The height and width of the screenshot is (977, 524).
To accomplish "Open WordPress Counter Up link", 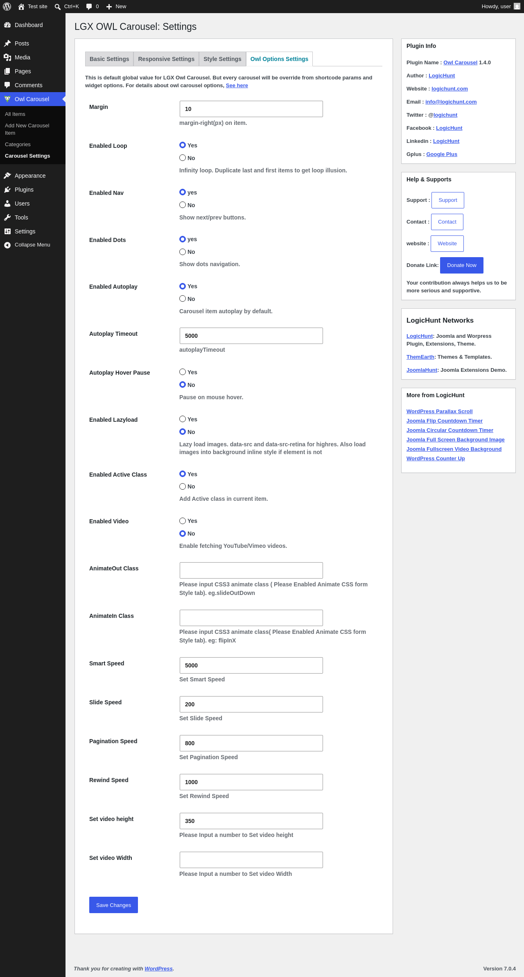I will tap(436, 459).
